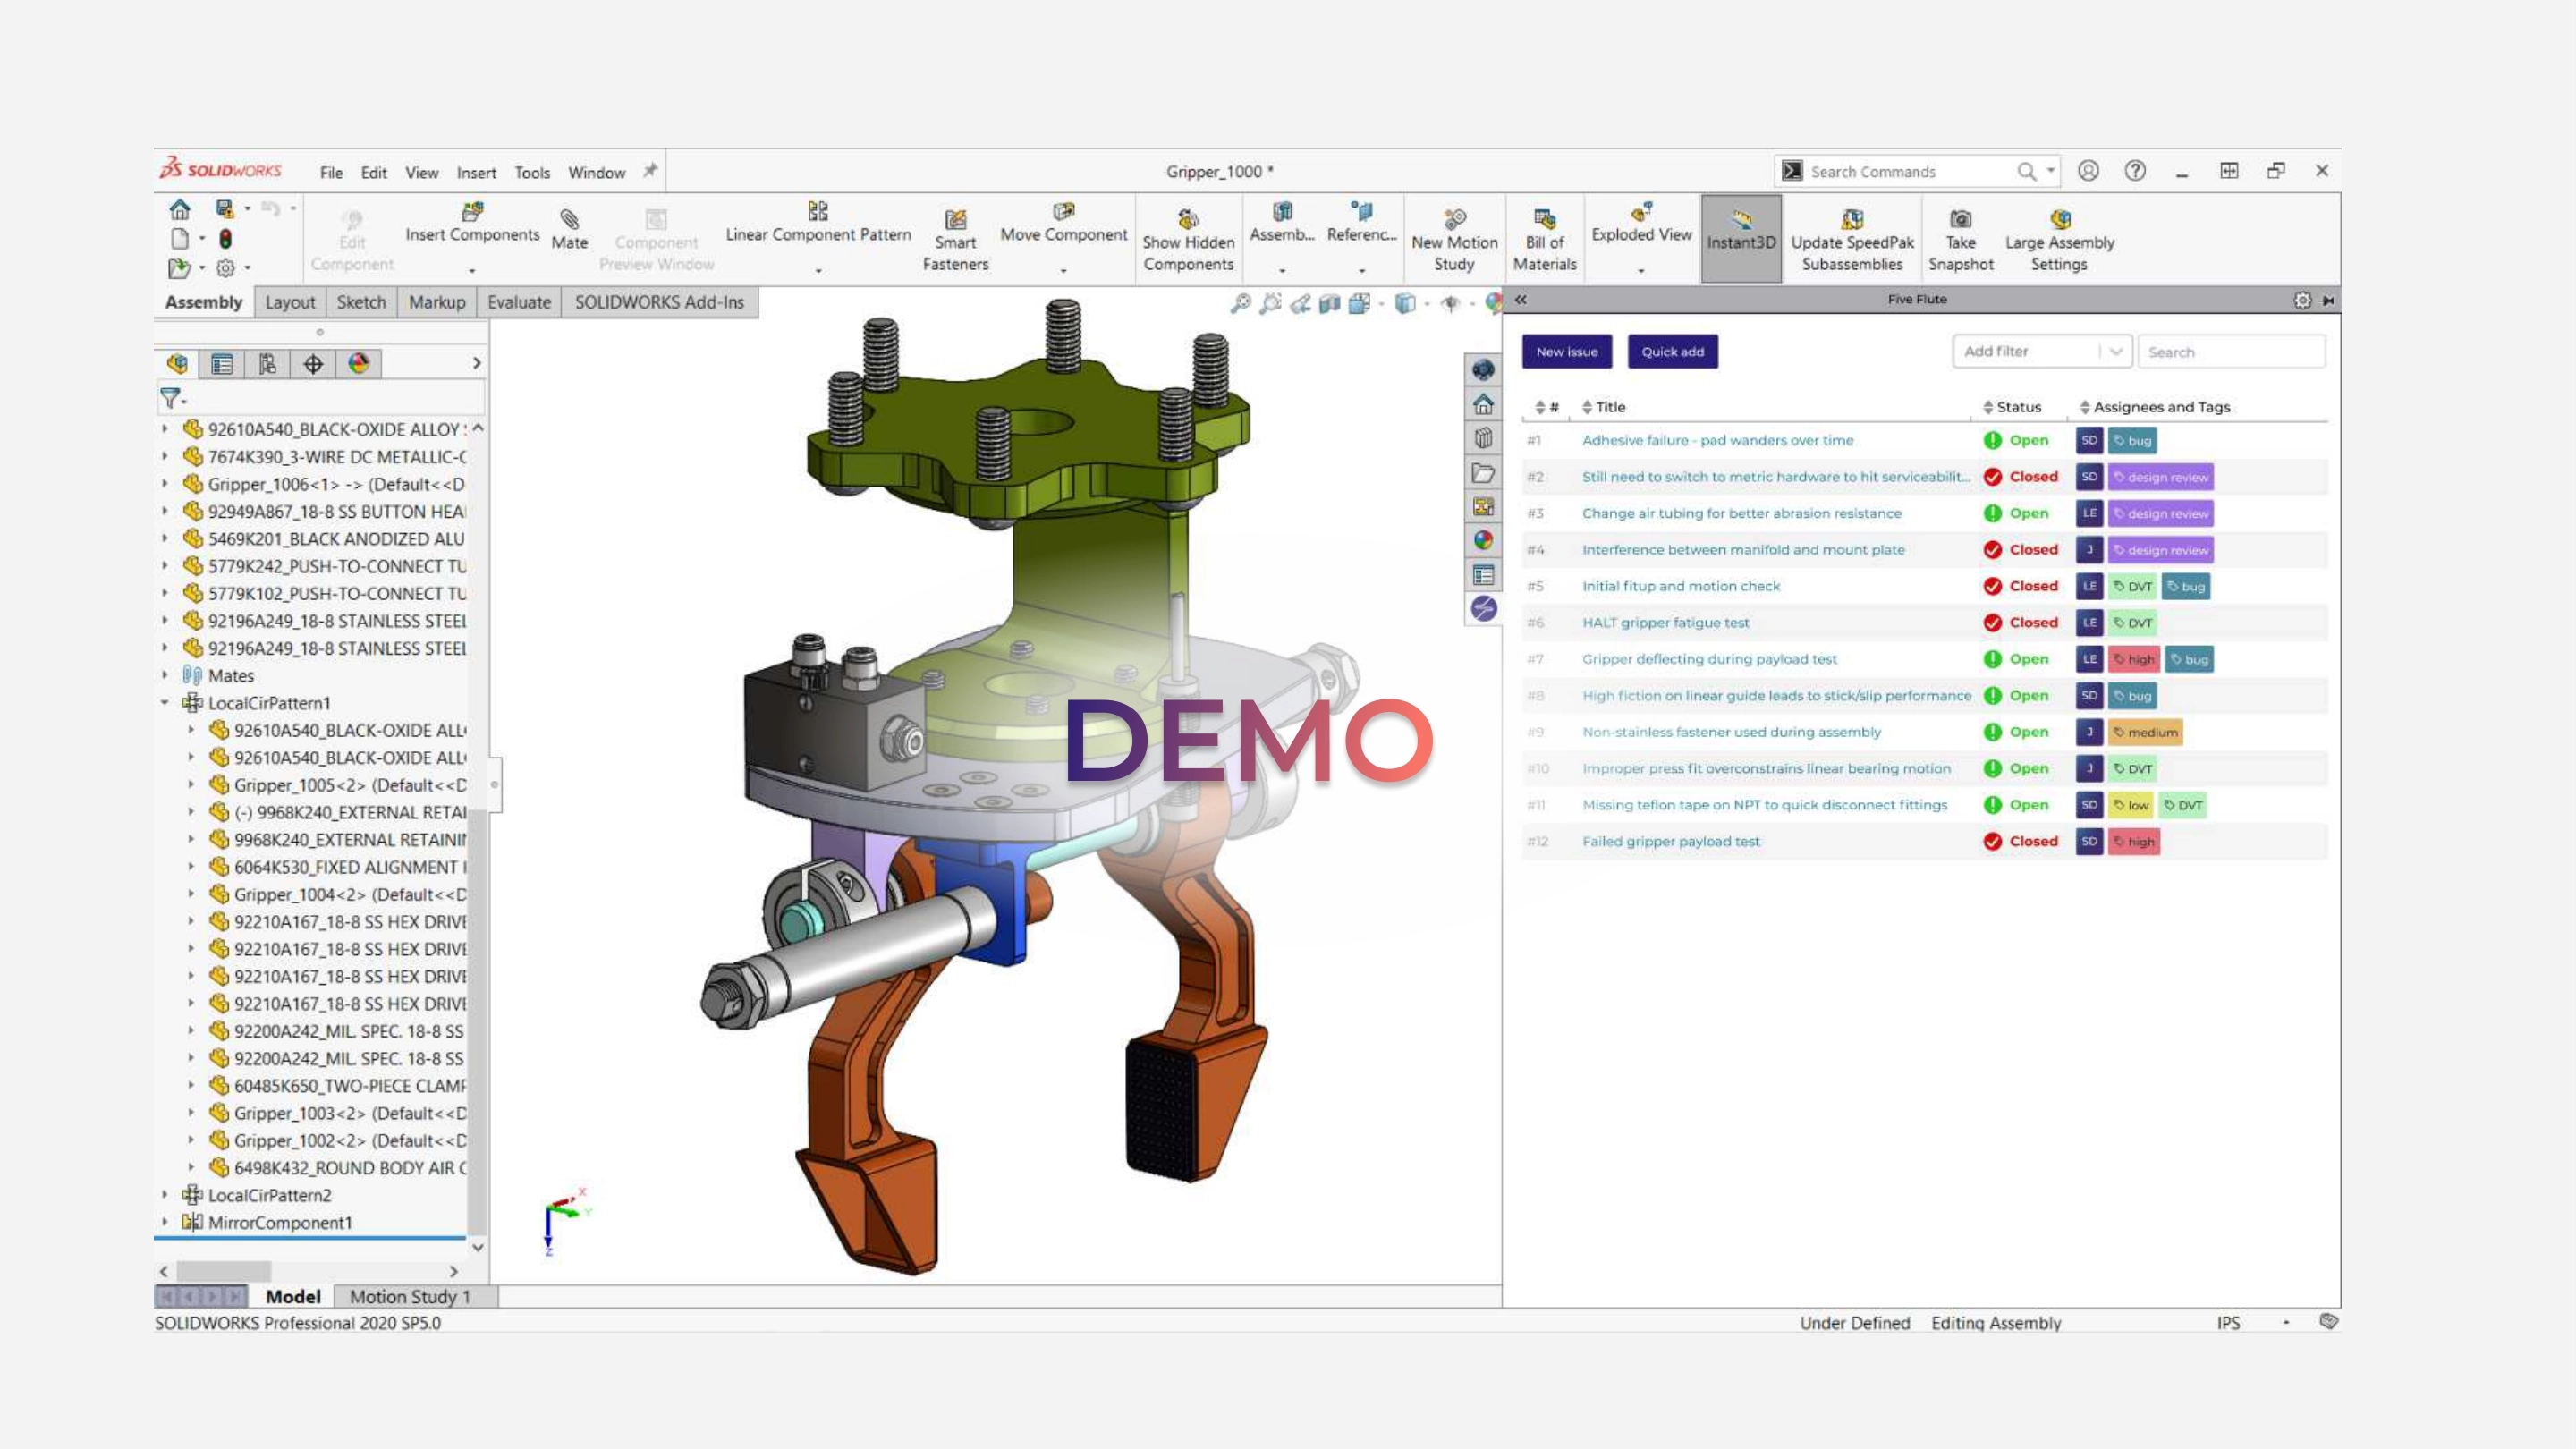
Task: Switch to the Evaluate tab
Action: coord(519,302)
